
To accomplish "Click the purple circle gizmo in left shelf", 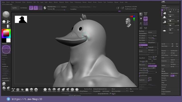I will [6, 49].
